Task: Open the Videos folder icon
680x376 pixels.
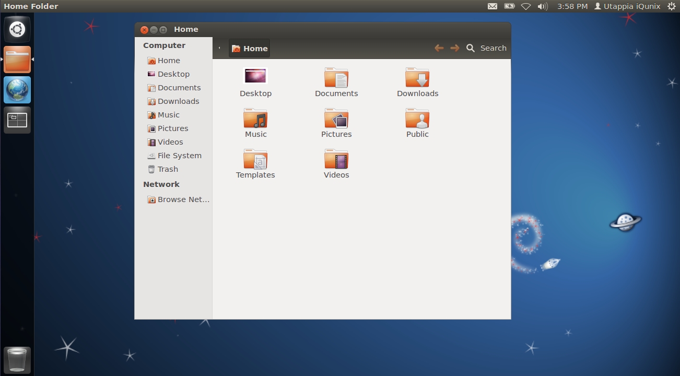Action: (x=336, y=160)
